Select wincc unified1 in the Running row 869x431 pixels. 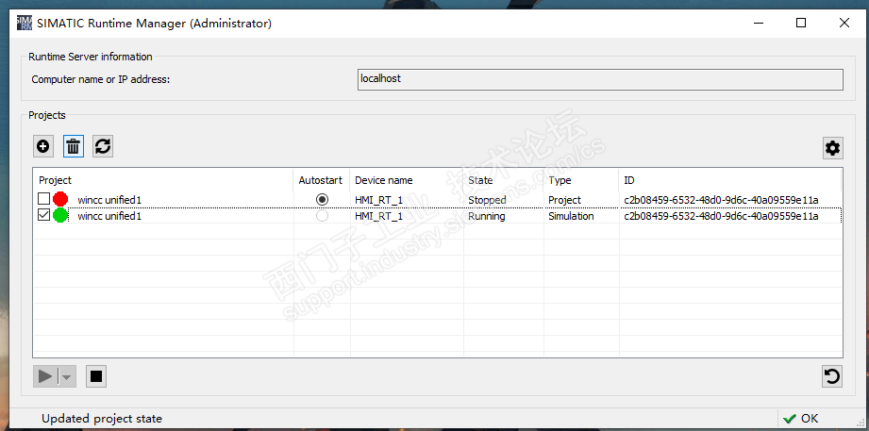[x=109, y=216]
